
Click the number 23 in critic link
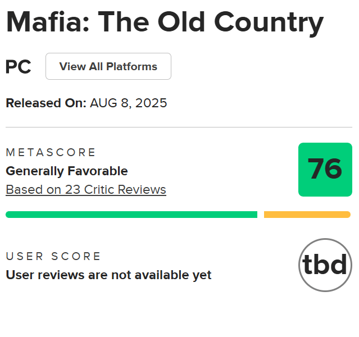pos(72,190)
